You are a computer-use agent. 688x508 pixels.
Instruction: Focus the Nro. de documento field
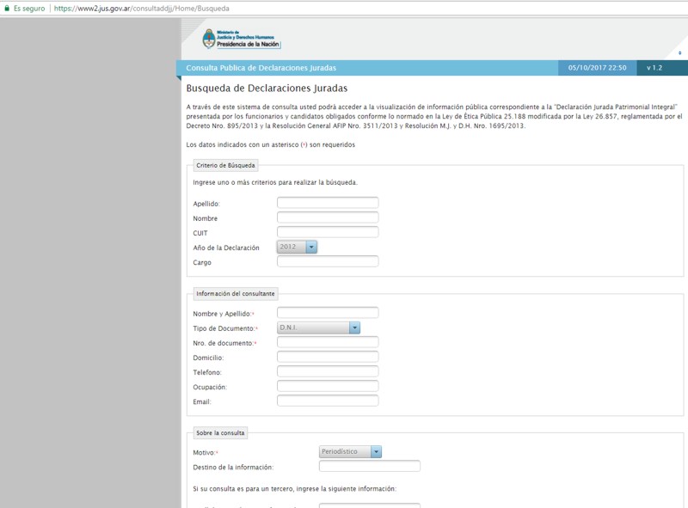point(328,342)
